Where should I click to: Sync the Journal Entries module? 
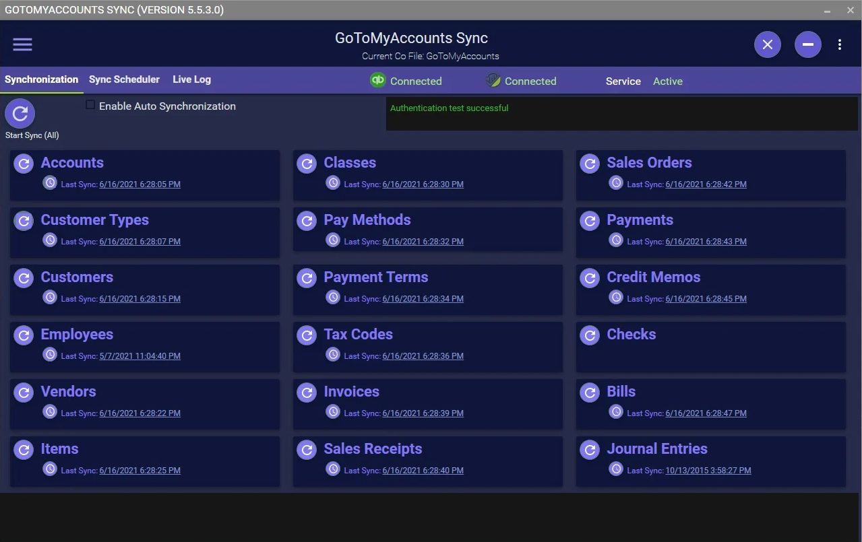[590, 450]
